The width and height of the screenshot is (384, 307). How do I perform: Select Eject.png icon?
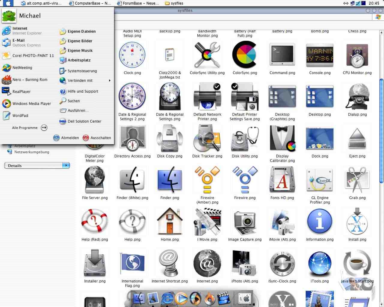[x=357, y=139]
